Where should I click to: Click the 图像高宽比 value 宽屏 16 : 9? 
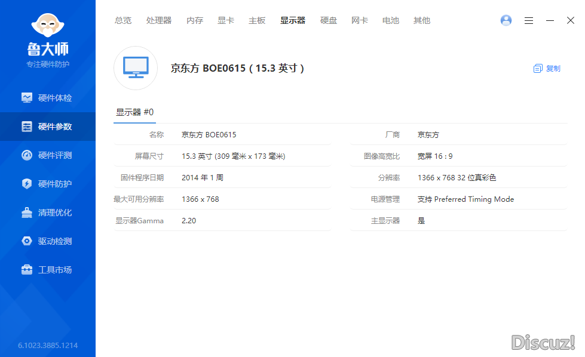coord(435,156)
